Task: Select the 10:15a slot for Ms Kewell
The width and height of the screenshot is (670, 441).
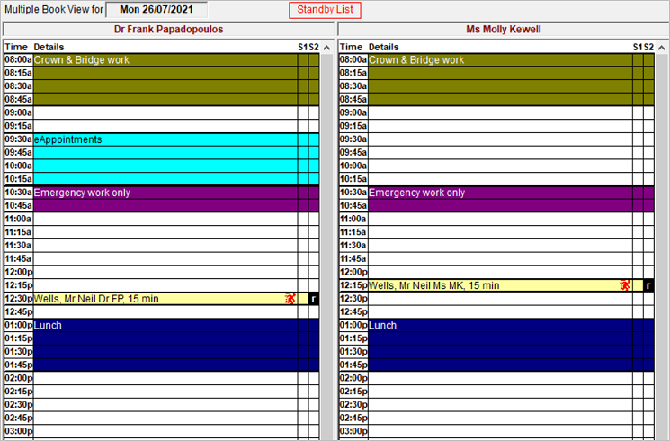Action: point(500,179)
